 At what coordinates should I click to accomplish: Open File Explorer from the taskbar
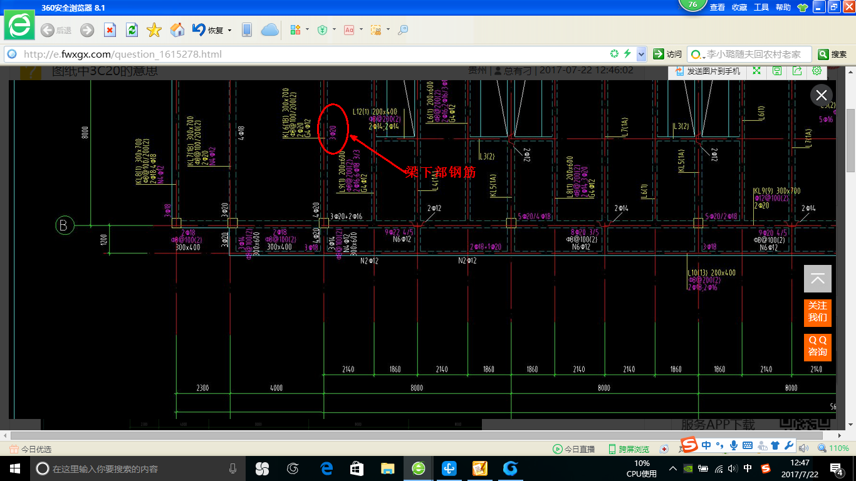[x=388, y=468]
